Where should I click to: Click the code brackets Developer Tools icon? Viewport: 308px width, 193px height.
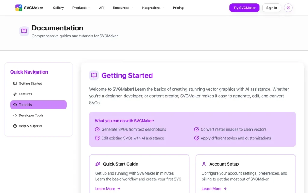(x=15, y=115)
